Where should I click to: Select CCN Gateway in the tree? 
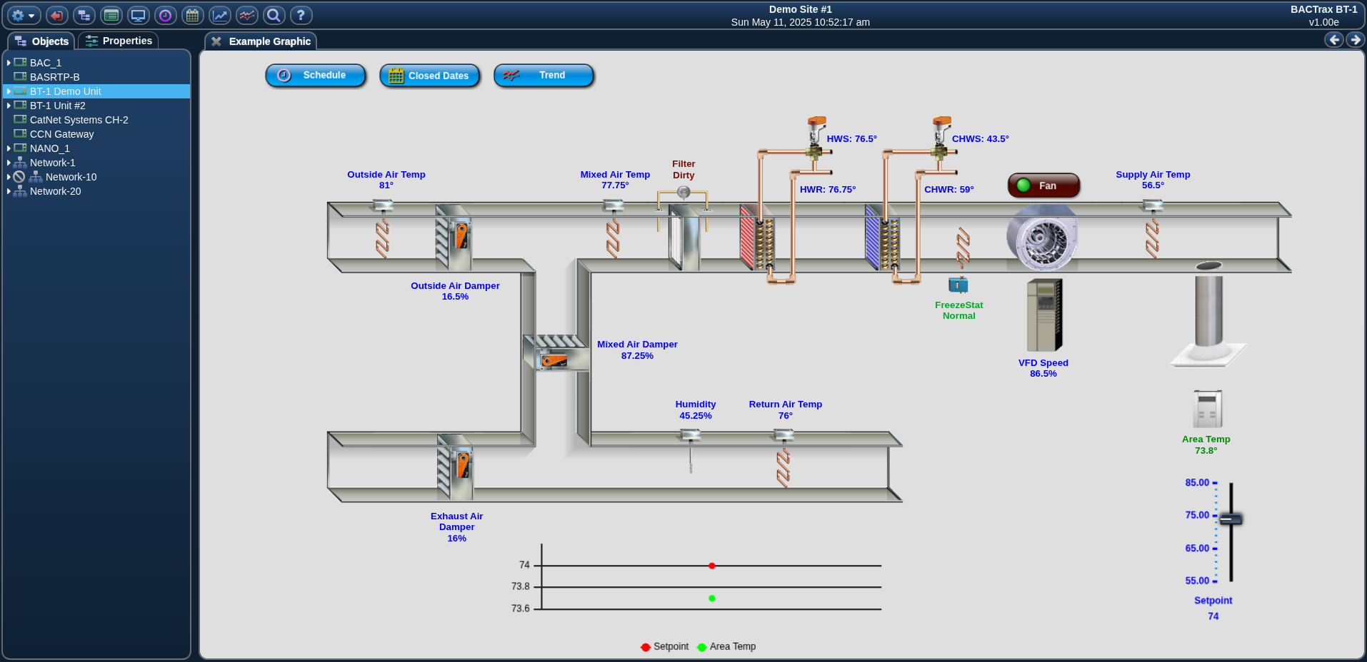click(61, 134)
